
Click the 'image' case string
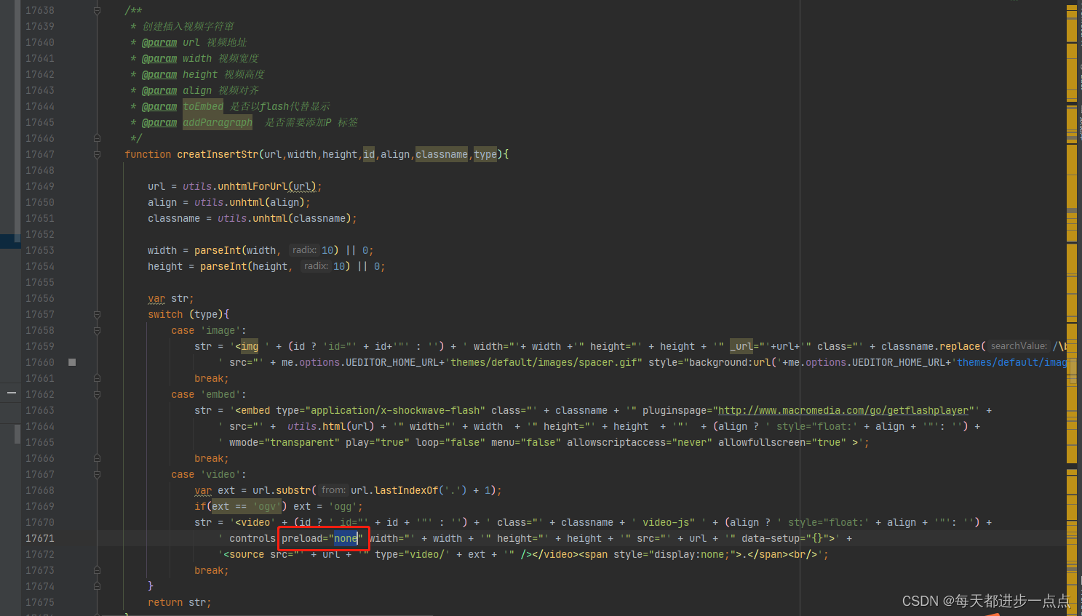coord(220,330)
